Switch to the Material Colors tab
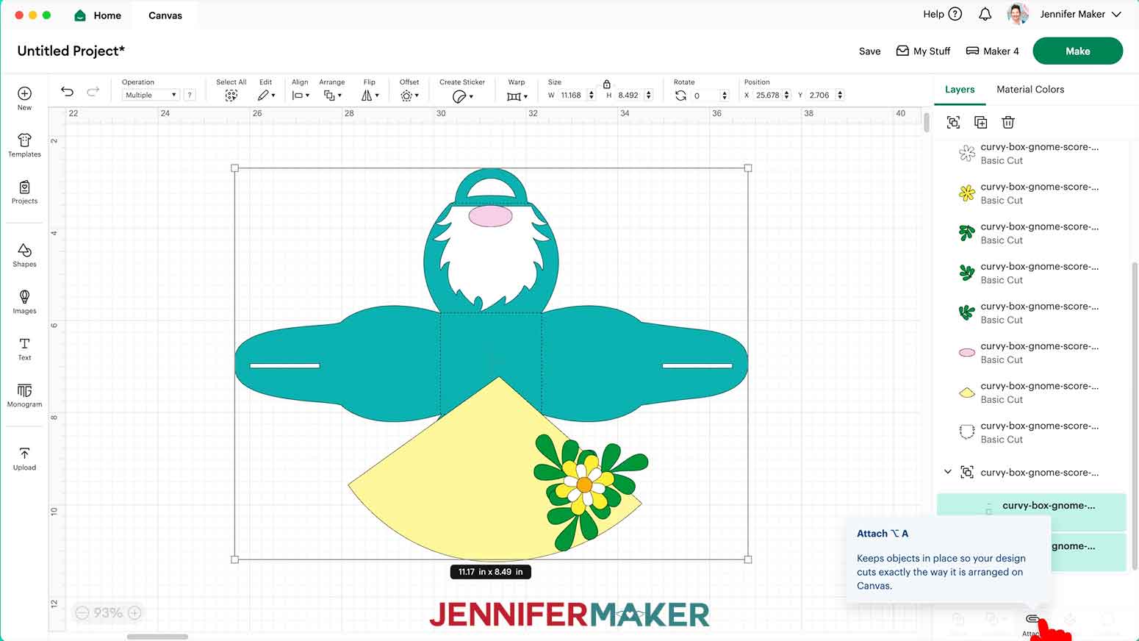 (x=1030, y=90)
